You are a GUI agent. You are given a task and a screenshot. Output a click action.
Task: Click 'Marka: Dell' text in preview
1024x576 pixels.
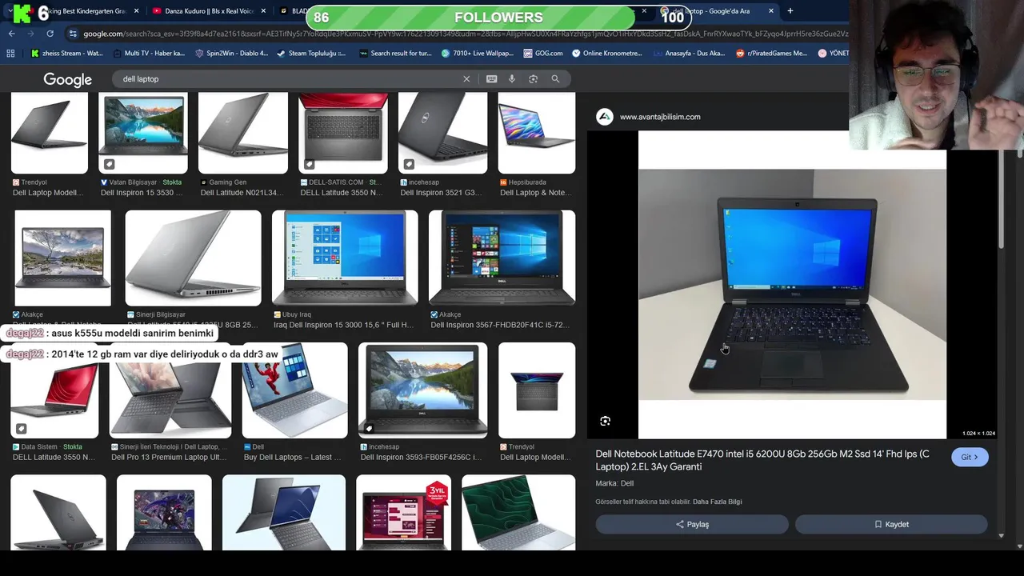click(614, 483)
